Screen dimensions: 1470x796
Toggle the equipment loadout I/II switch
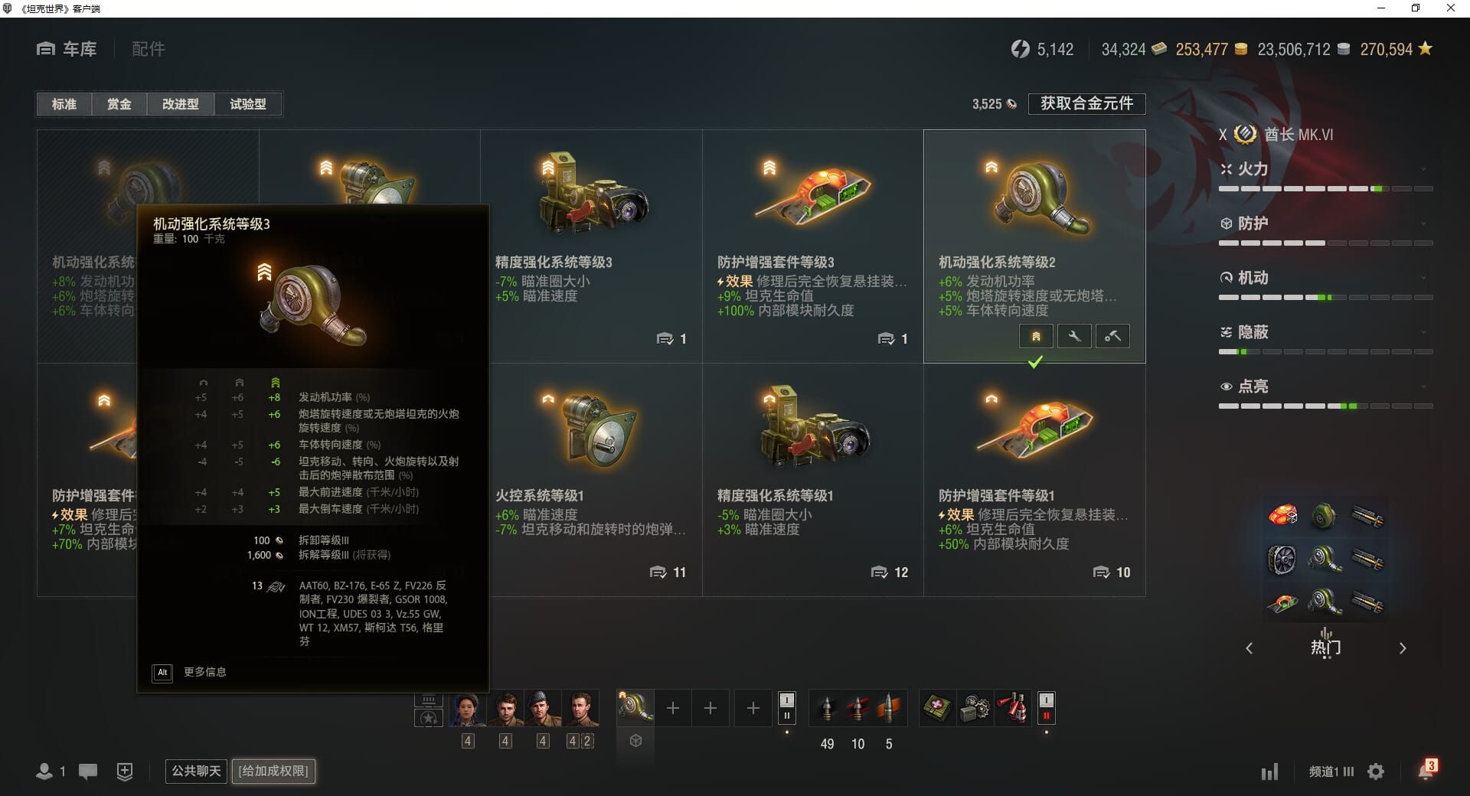pos(786,708)
